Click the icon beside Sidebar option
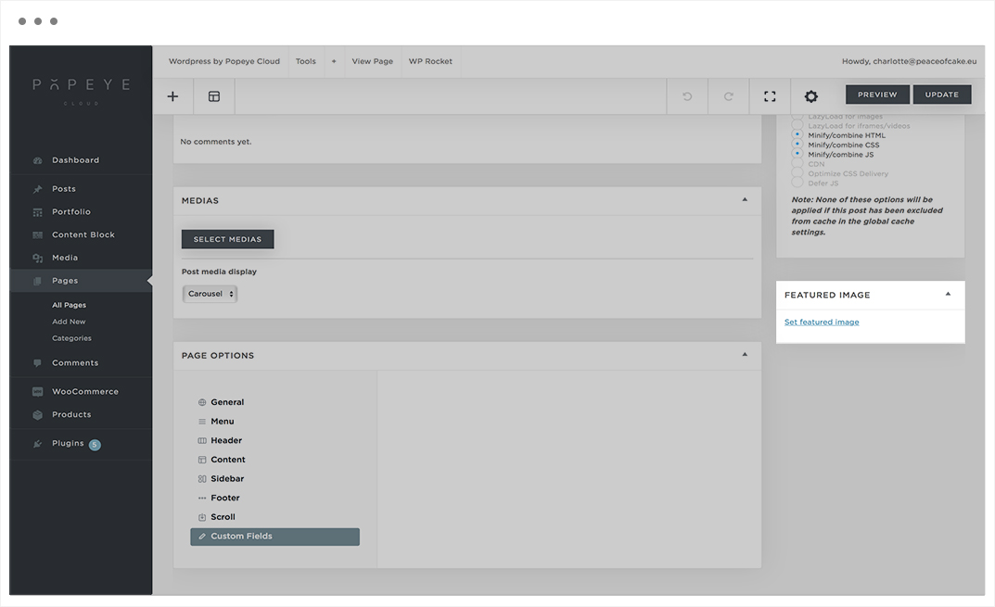 coord(202,479)
